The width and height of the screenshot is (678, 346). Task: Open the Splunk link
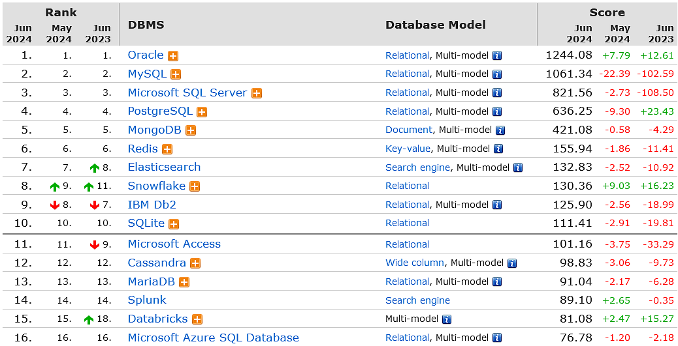click(147, 300)
